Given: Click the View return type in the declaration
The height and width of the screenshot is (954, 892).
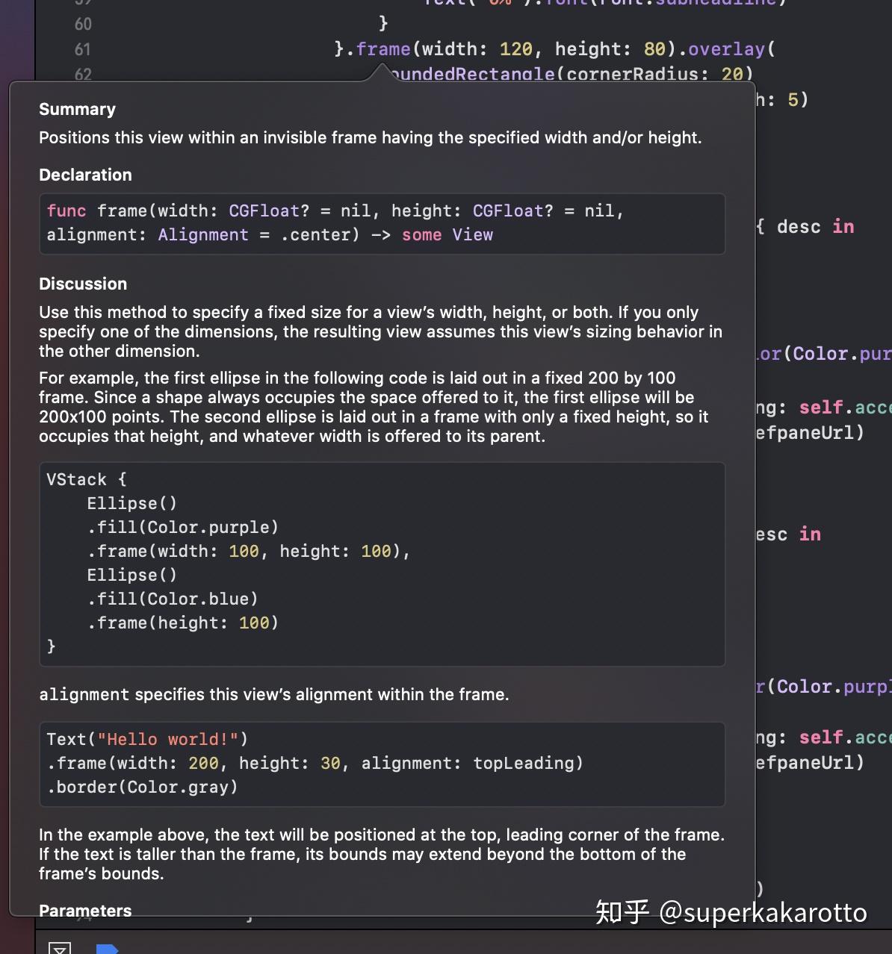Looking at the screenshot, I should pos(472,234).
